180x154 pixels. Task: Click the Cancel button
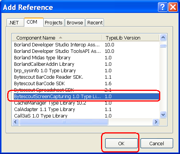pos(157,143)
